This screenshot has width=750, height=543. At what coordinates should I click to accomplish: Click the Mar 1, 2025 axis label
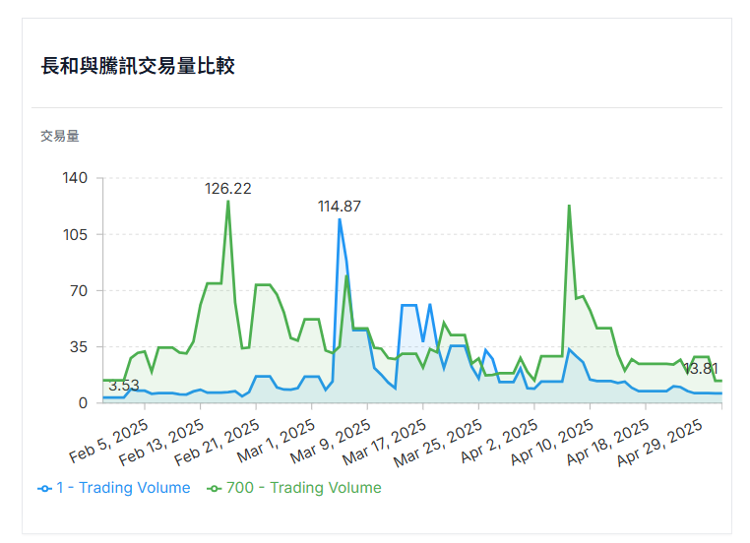point(276,441)
